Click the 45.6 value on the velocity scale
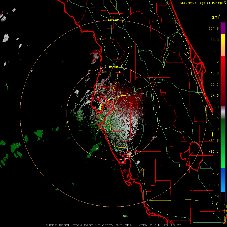Viewport: 227px width, 227px height. (215, 73)
